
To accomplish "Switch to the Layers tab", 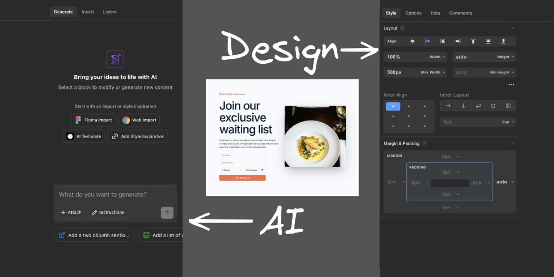I will tap(110, 12).
